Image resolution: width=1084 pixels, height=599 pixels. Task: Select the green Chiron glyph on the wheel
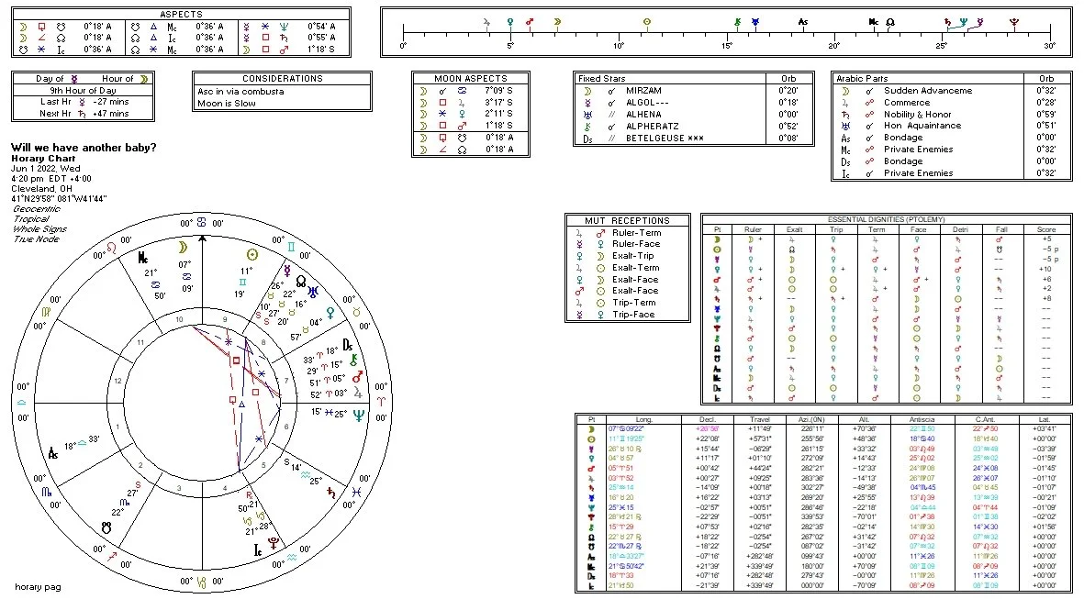[x=354, y=360]
